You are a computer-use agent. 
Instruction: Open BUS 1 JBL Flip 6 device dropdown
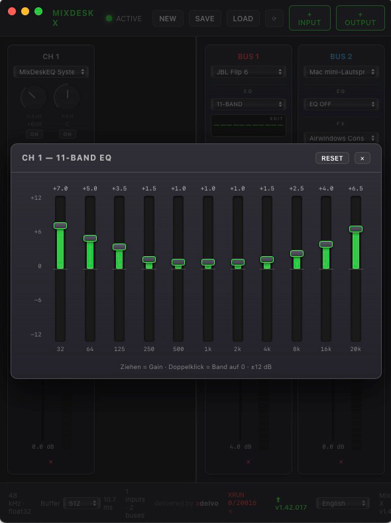point(249,72)
